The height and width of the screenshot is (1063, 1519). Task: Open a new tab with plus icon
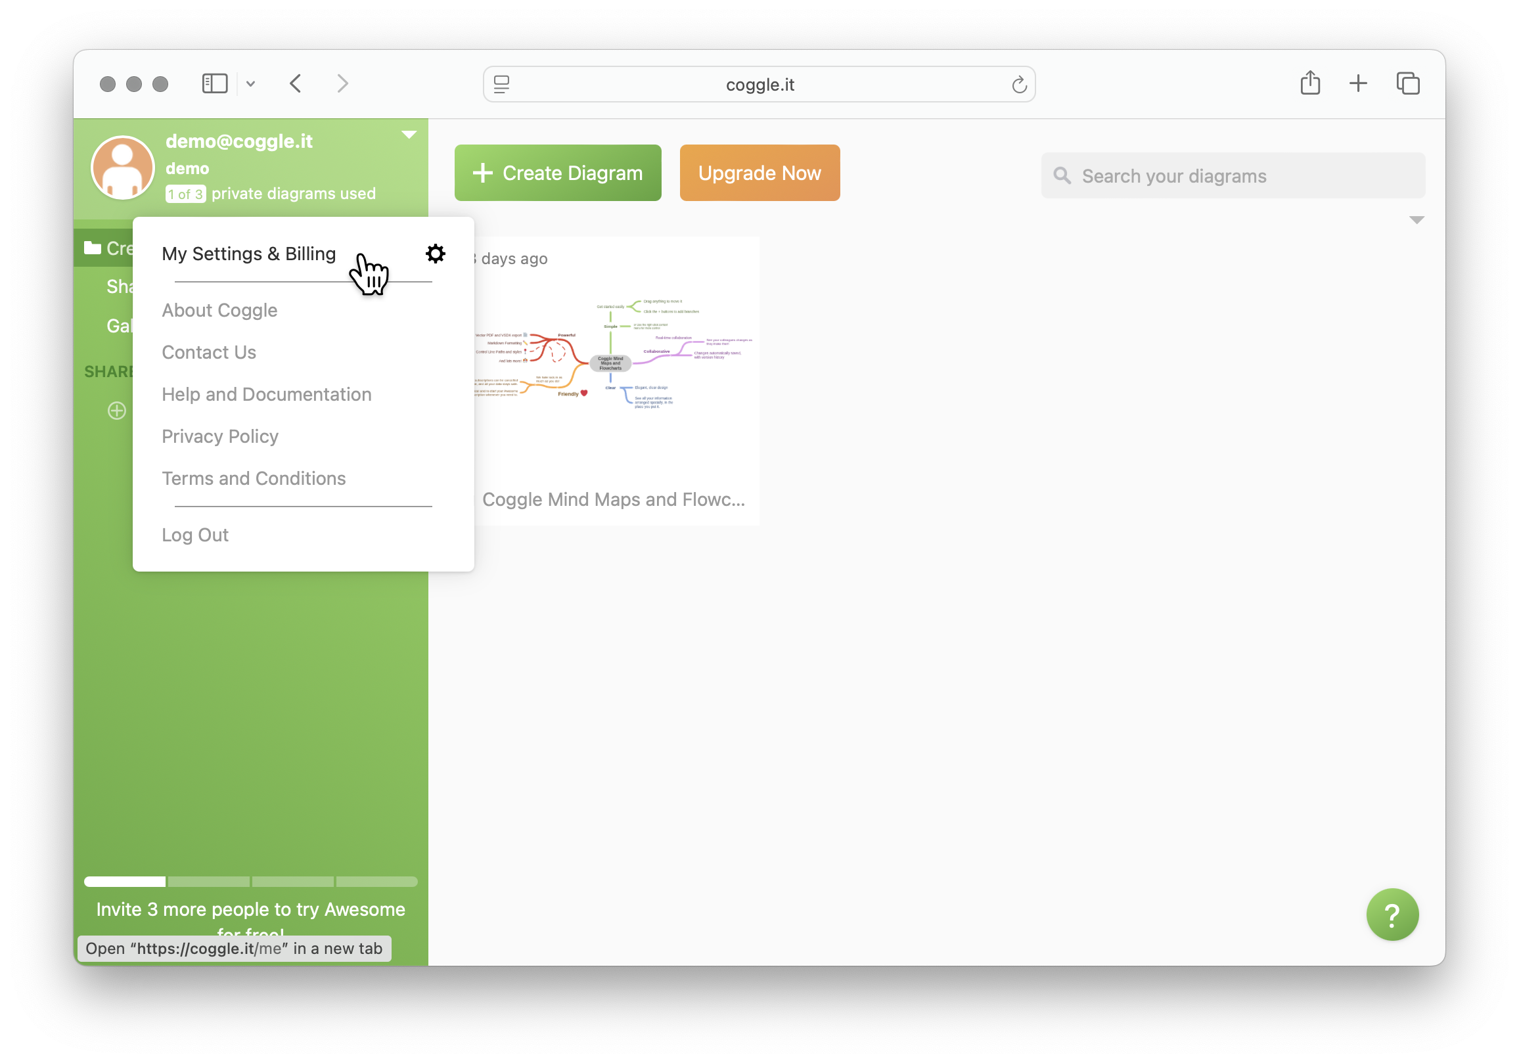pyautogui.click(x=1358, y=83)
